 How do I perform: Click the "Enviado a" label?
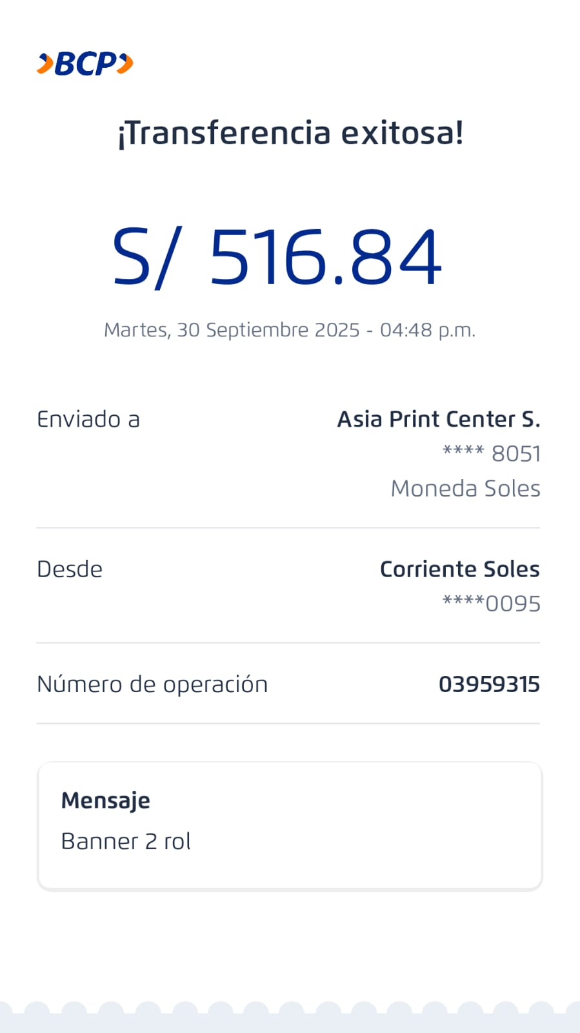88,420
